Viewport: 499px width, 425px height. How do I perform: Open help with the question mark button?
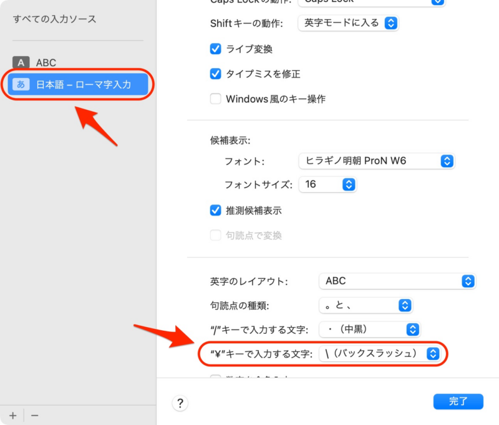click(180, 403)
